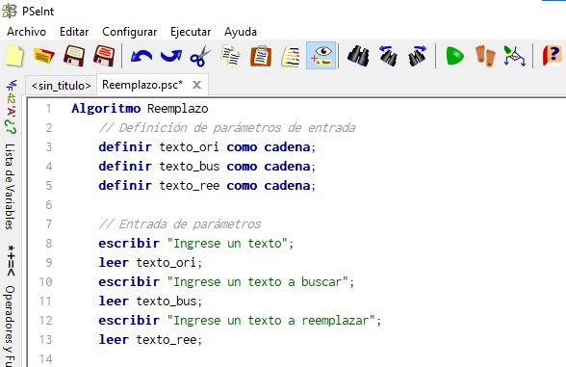
Task: Click 'leer texto_bus;' on line 11
Action: (150, 301)
